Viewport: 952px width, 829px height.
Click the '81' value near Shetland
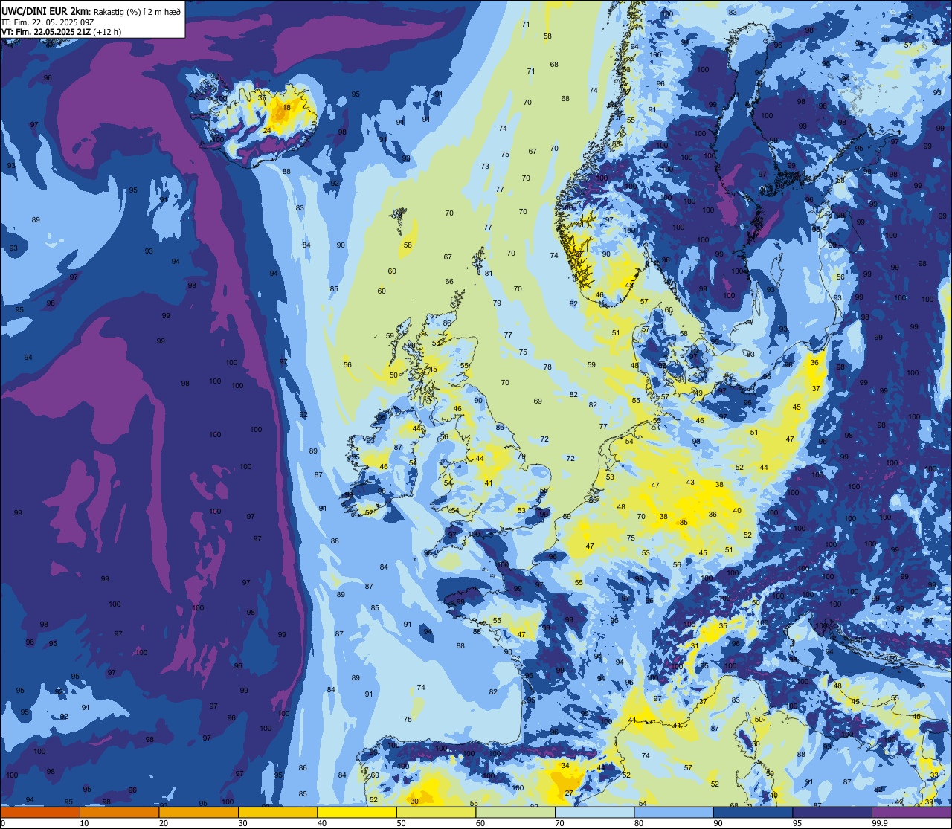489,273
